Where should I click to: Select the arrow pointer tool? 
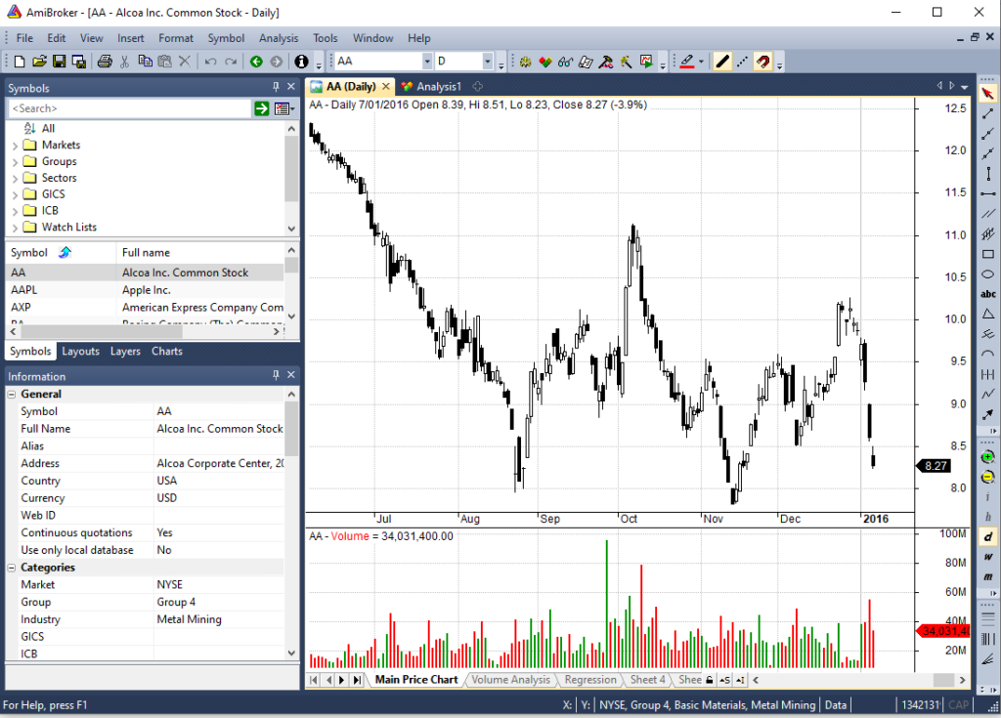[x=987, y=94]
